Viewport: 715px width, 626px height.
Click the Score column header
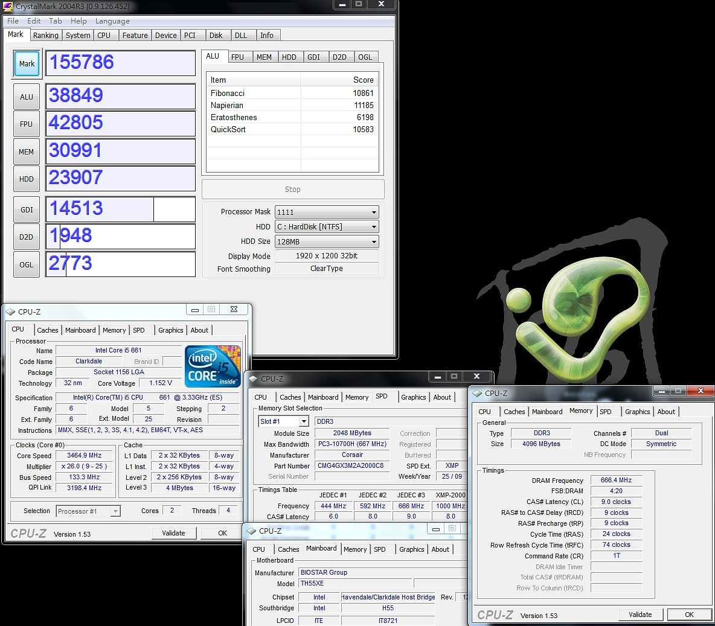[x=339, y=80]
